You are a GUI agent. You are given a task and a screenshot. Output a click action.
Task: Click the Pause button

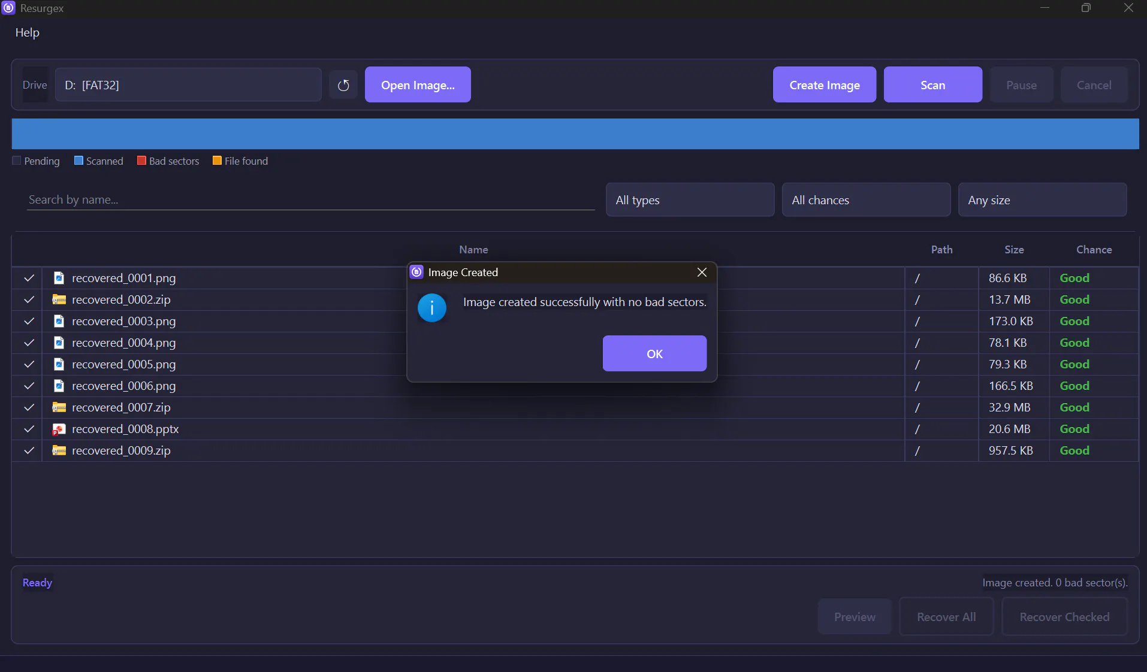[1021, 85]
